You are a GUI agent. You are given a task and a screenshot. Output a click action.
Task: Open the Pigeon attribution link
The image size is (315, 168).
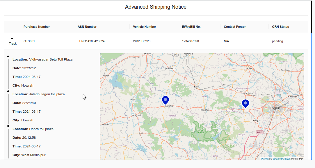(265, 159)
